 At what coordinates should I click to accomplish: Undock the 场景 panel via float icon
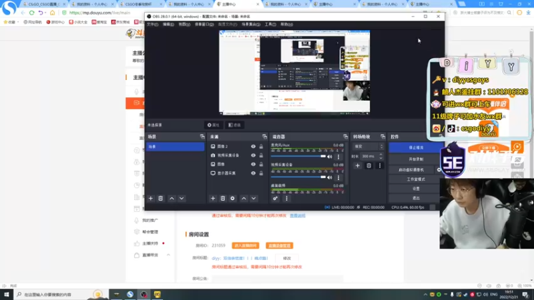click(202, 137)
